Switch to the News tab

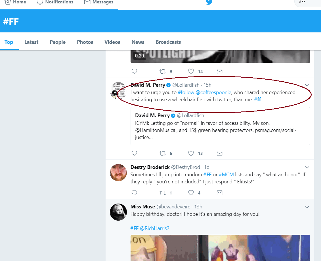coord(138,42)
